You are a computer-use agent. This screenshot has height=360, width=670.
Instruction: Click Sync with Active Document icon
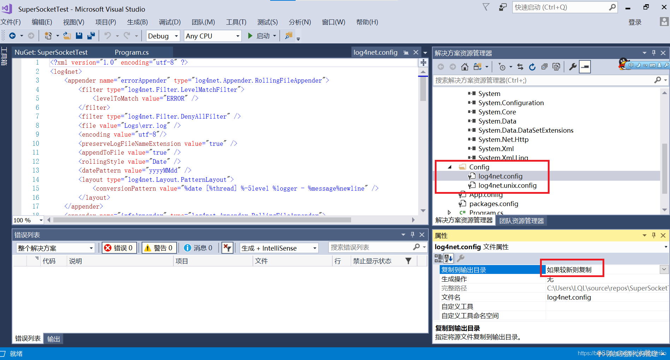[x=520, y=66]
